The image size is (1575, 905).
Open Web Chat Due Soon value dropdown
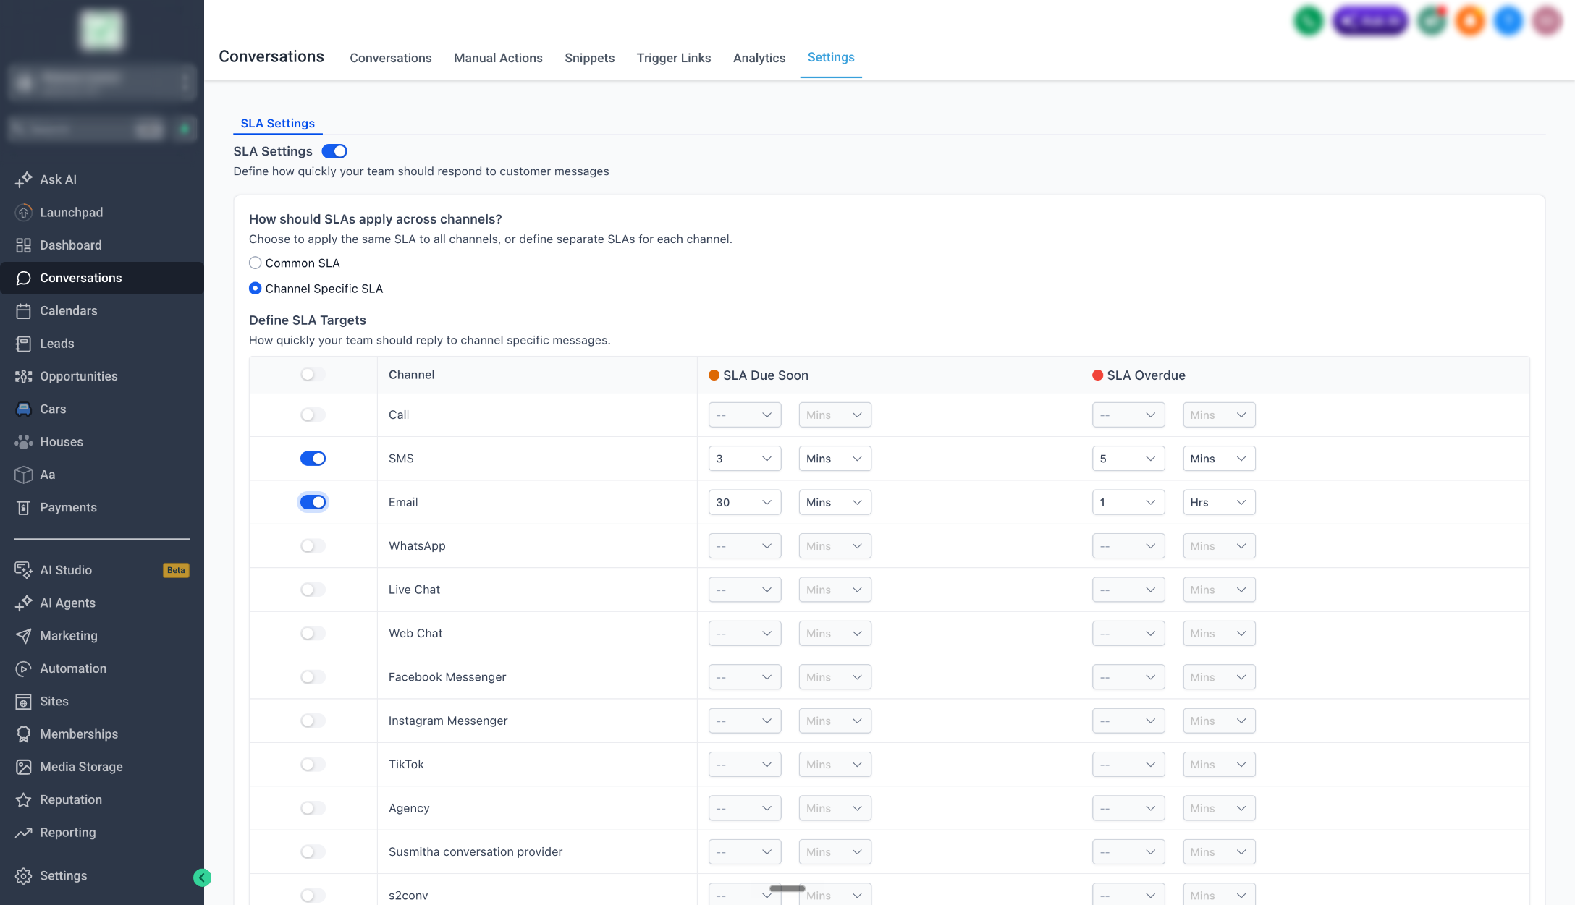point(745,634)
